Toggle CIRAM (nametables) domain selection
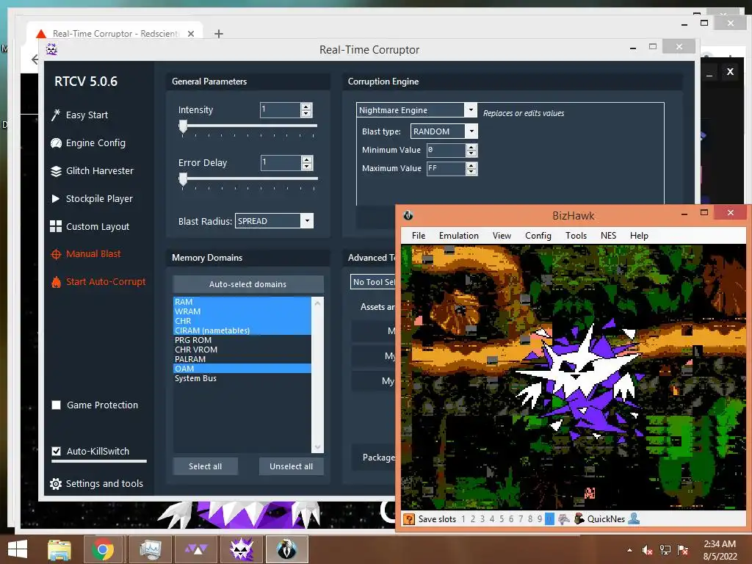752x564 pixels. [242, 330]
